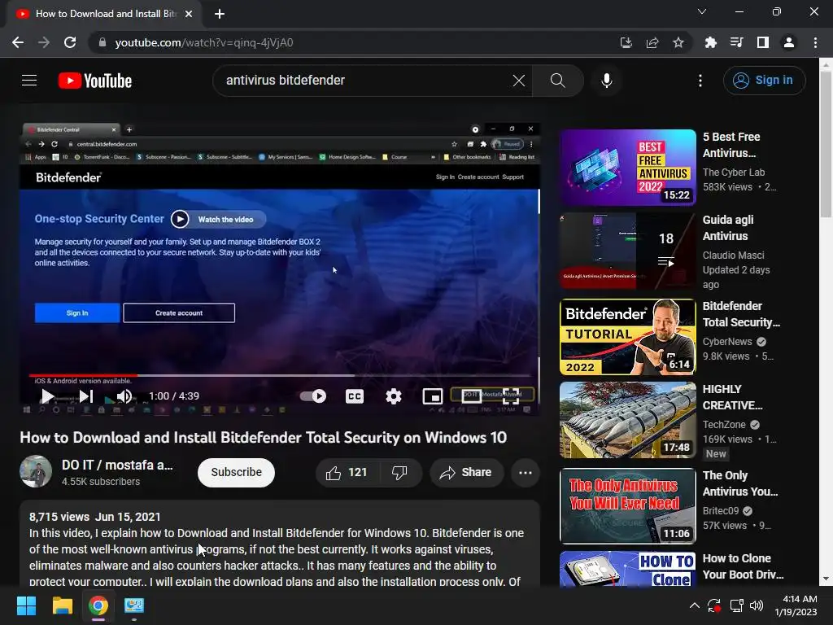Enter full screen mode

(511, 396)
